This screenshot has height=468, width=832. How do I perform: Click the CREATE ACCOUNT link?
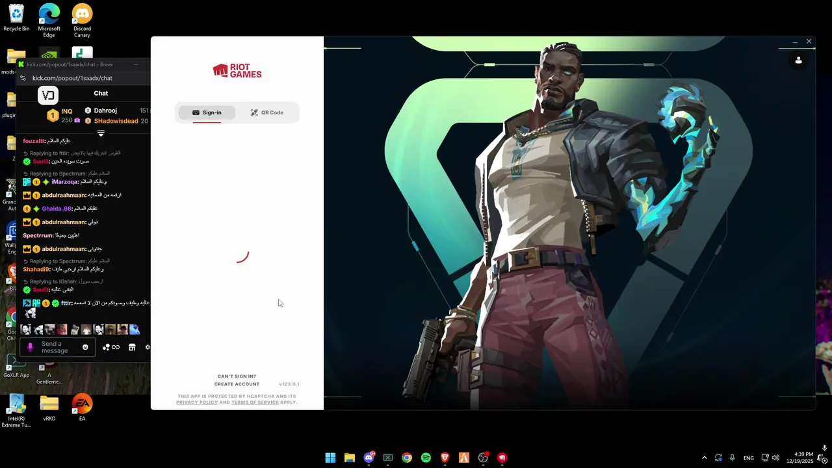tap(237, 384)
